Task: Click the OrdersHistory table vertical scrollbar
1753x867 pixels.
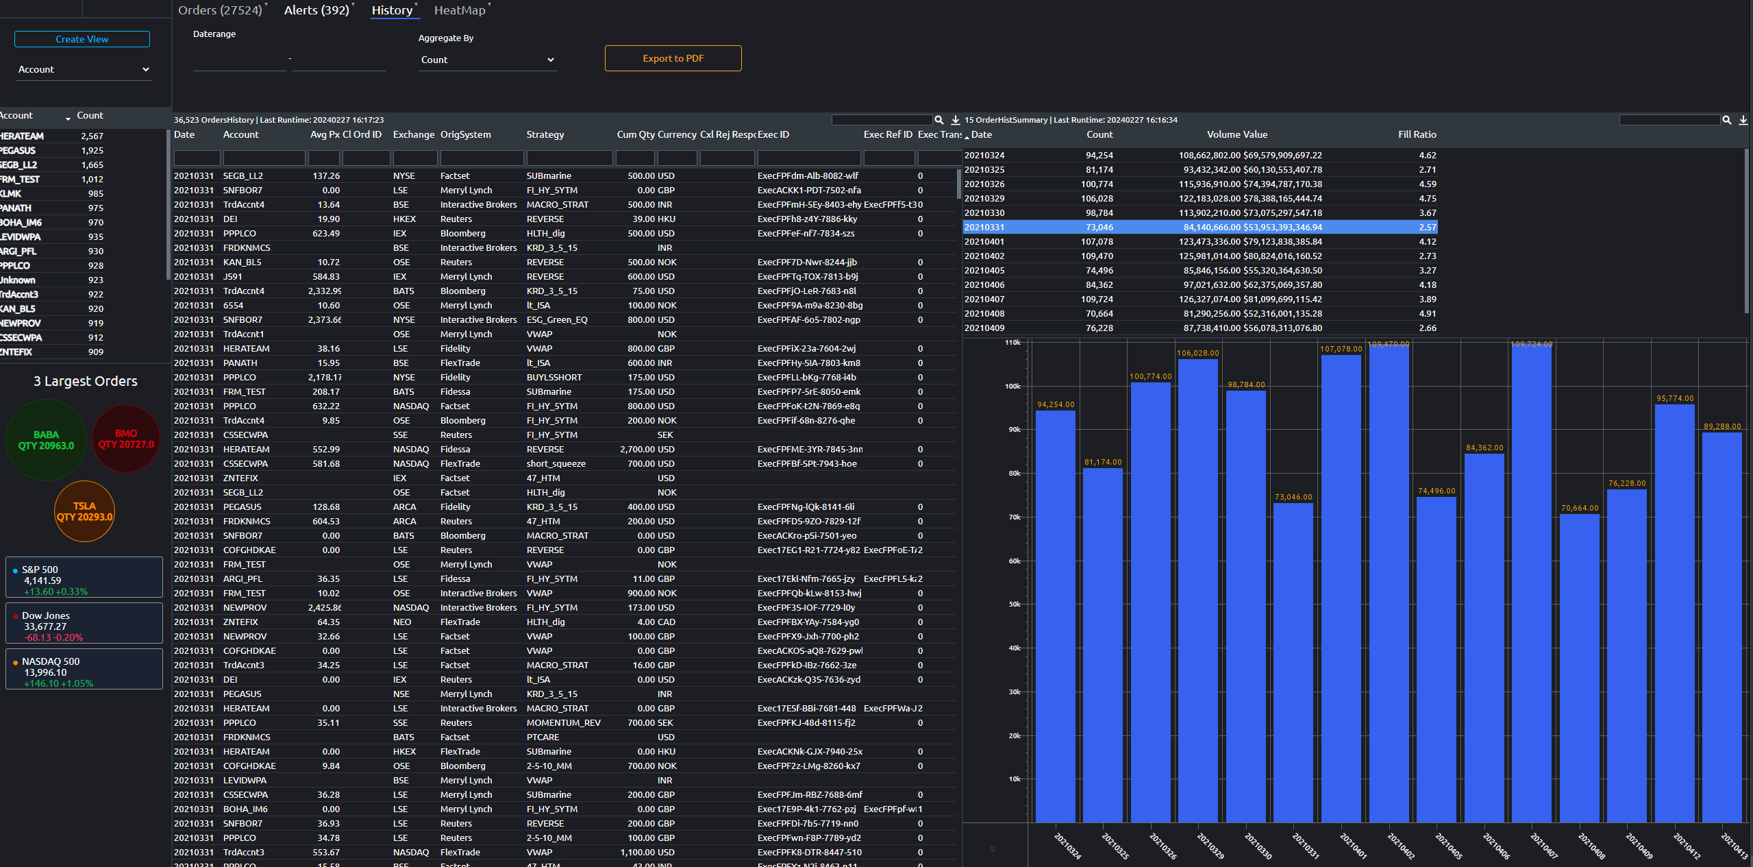Action: click(958, 184)
